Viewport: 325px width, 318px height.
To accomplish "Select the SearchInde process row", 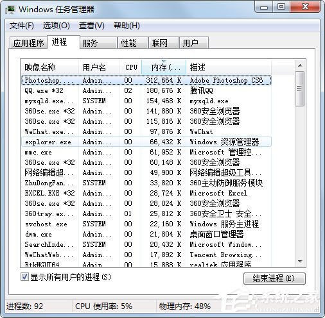I will click(x=146, y=244).
